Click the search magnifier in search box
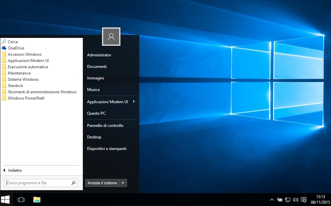Viewport: 331px width, 206px height. coord(74,183)
